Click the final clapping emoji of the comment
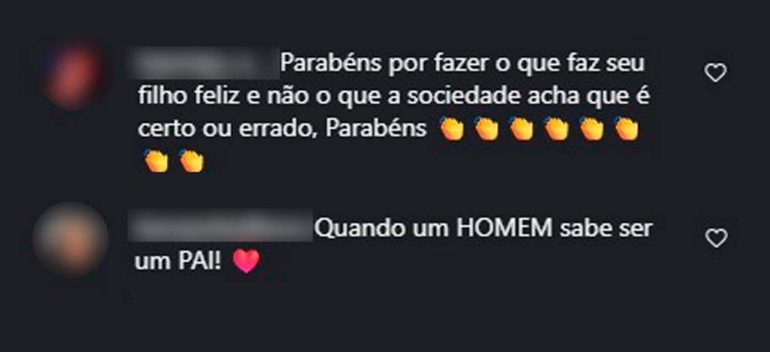Screen dimensions: 770x352 (x=192, y=160)
